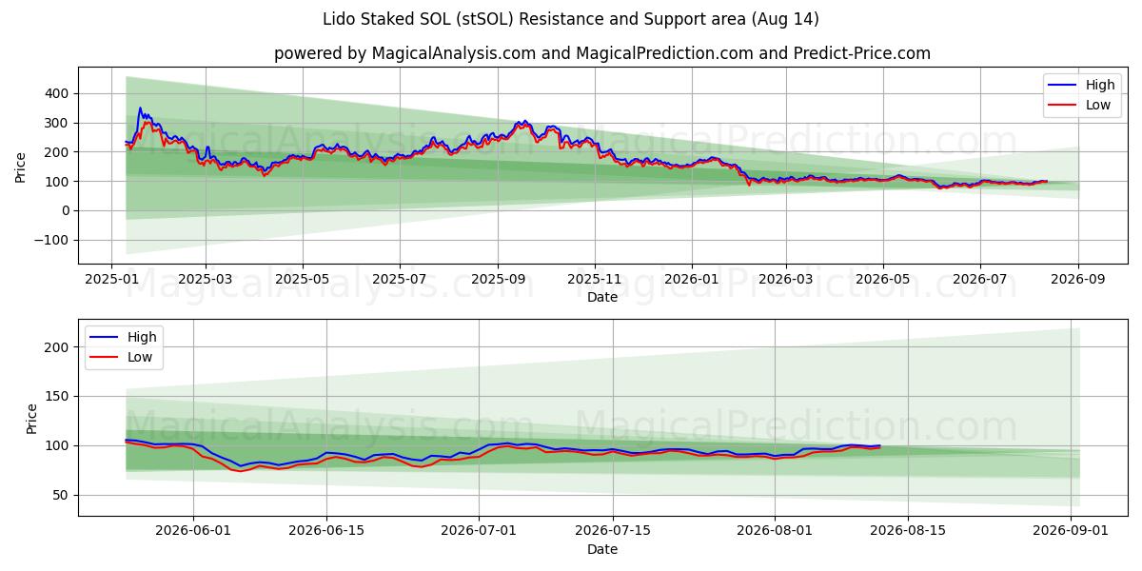
Task: Click the '2026-07-01' tick on the lower date axis
Action: click(x=478, y=531)
